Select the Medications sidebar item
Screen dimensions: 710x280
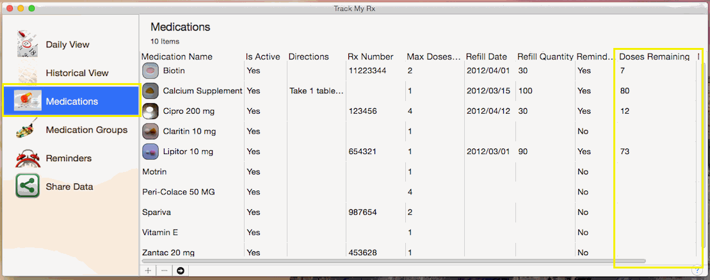tap(71, 101)
